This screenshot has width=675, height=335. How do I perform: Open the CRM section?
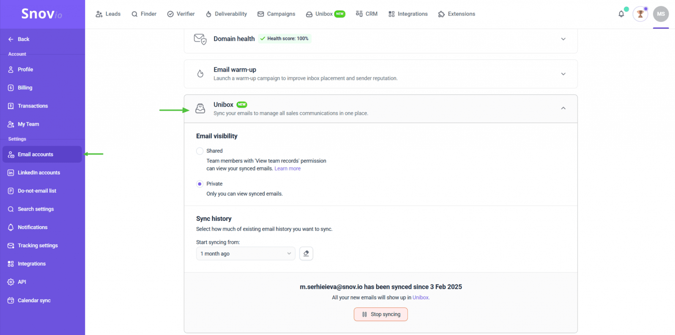pos(367,14)
